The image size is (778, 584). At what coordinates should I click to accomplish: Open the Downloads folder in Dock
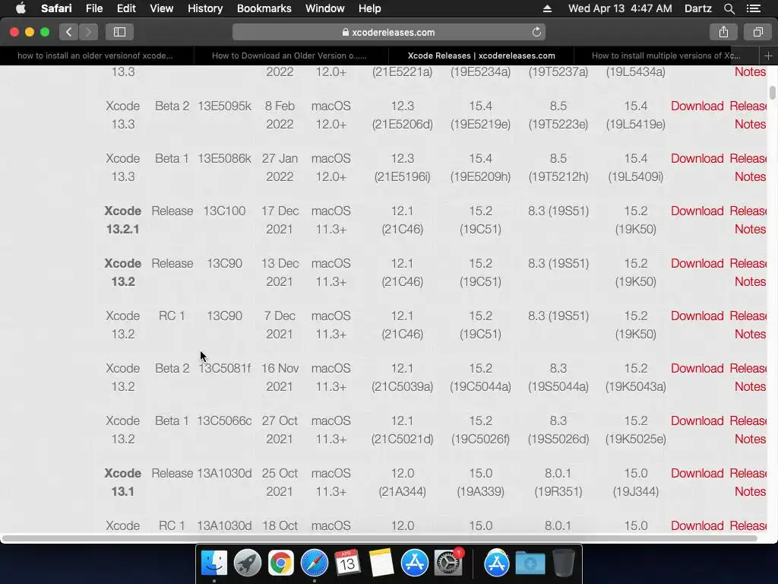530,563
